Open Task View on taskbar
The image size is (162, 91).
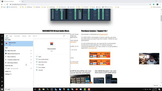coord(35,89)
